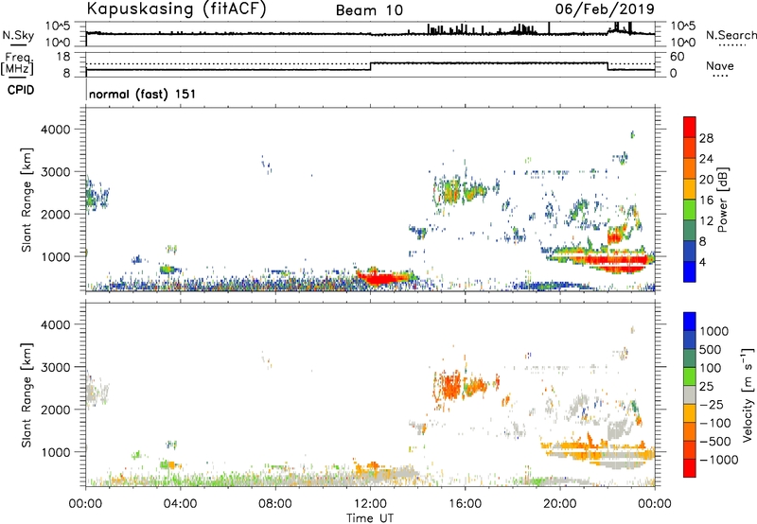Viewport: 757px width, 524px height.
Task: Pick the red top segment of the power colorbar
Action: [690, 127]
